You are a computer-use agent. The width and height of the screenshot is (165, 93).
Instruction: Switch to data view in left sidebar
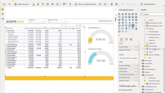pos(3,14)
